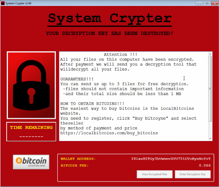Minimize the System Crypter window

pyautogui.click(x=199, y=3)
